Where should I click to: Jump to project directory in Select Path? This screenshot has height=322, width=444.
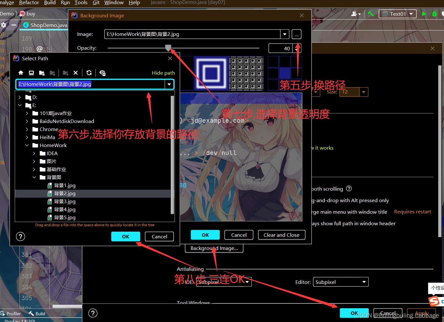(42, 73)
